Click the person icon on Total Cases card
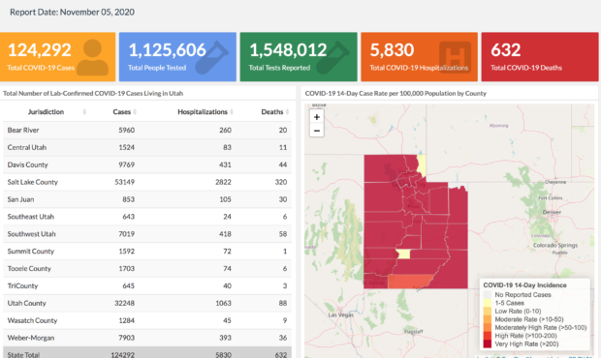Image resolution: width=601 pixels, height=358 pixels. [x=92, y=57]
